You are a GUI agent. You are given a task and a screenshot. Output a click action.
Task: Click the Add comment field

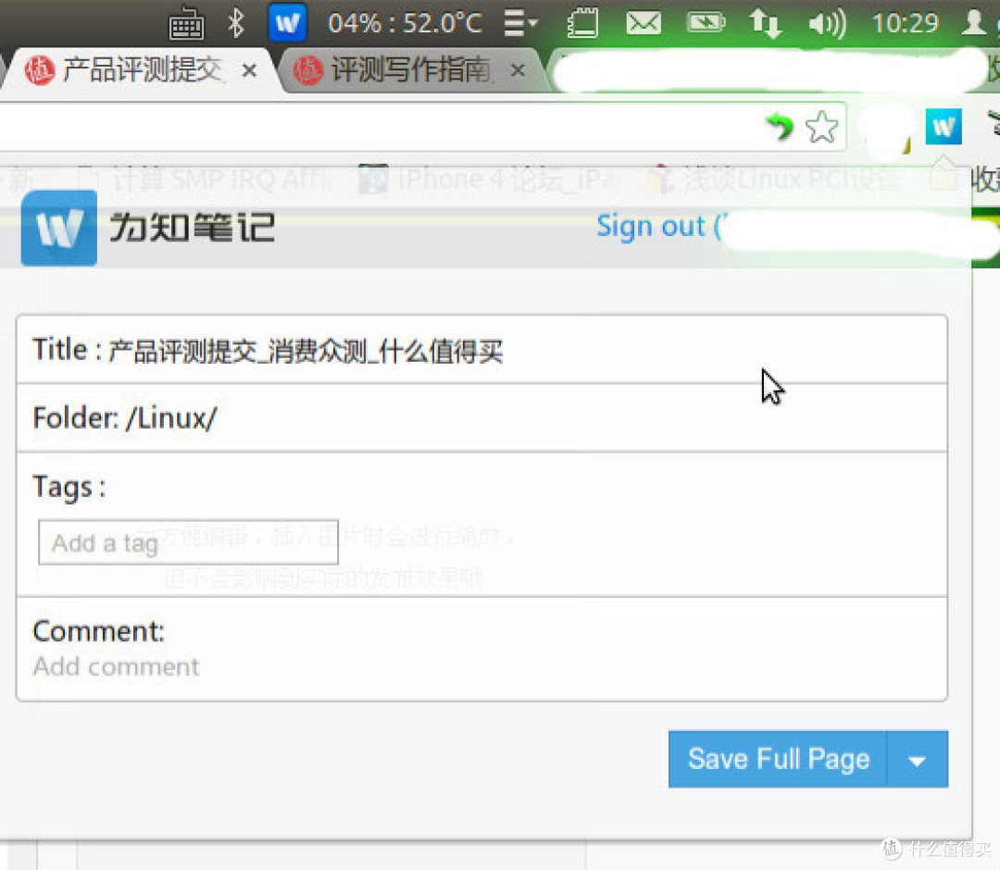pyautogui.click(x=116, y=666)
